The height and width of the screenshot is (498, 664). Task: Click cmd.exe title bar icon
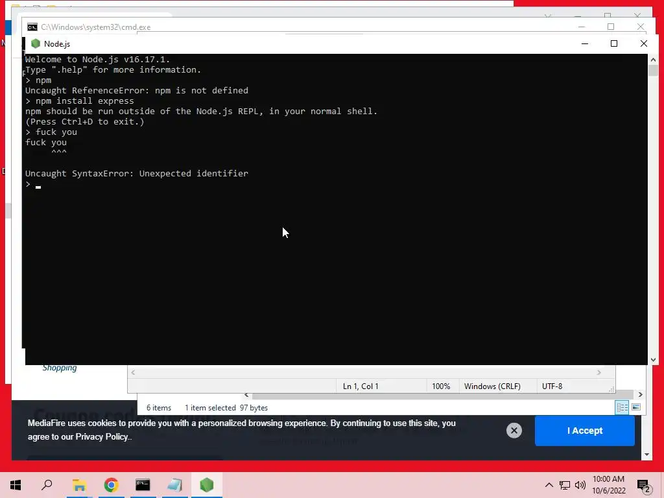[x=32, y=27]
